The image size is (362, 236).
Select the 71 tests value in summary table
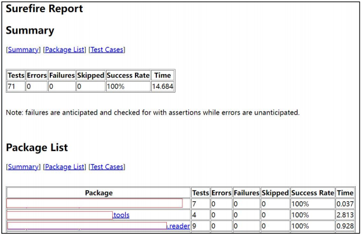13,86
